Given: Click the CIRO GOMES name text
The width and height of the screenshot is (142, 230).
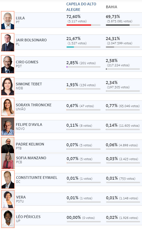Looking at the screenshot, I should point(27,62).
